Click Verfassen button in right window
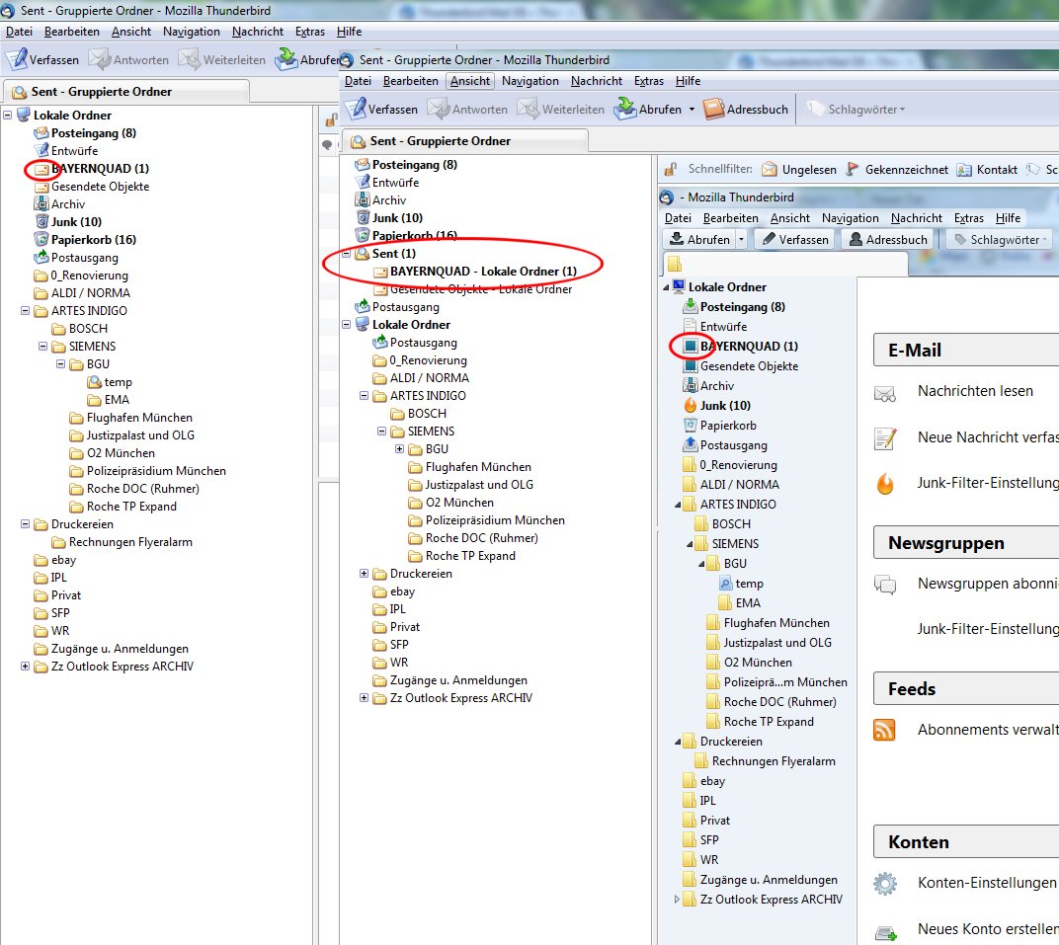 [x=795, y=239]
